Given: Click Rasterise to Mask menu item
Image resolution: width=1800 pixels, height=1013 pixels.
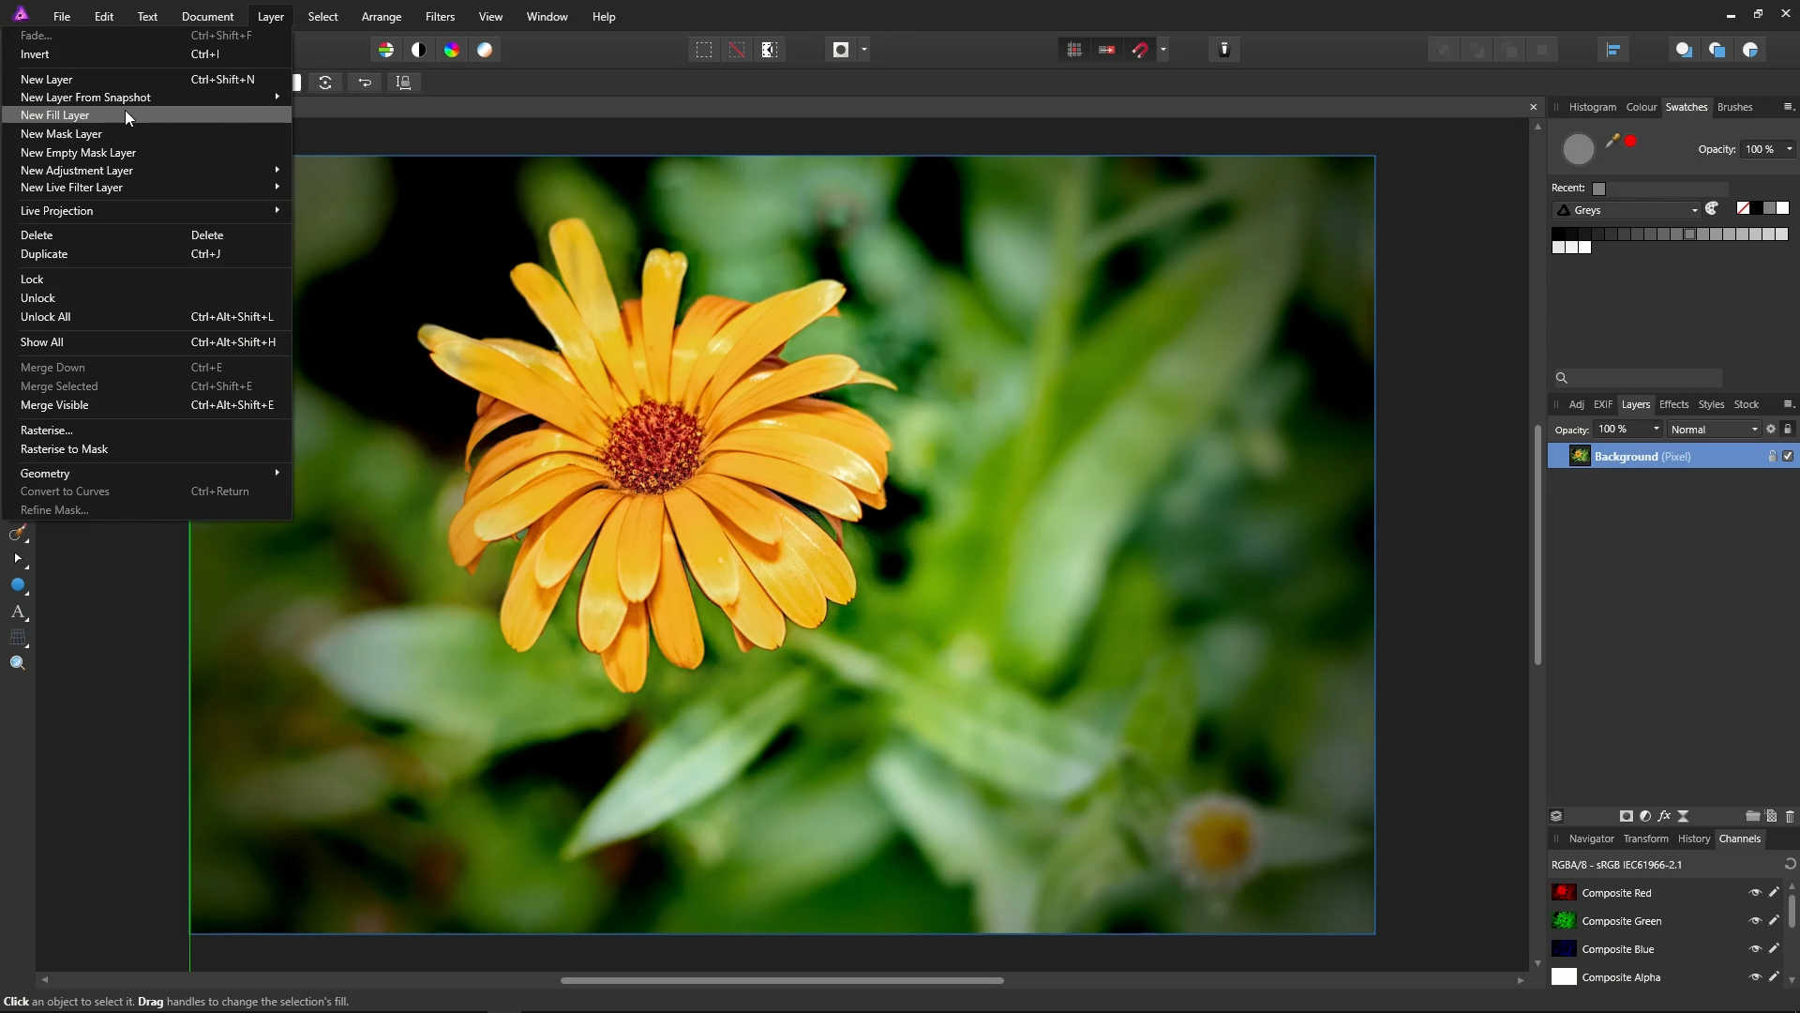Looking at the screenshot, I should tap(64, 449).
